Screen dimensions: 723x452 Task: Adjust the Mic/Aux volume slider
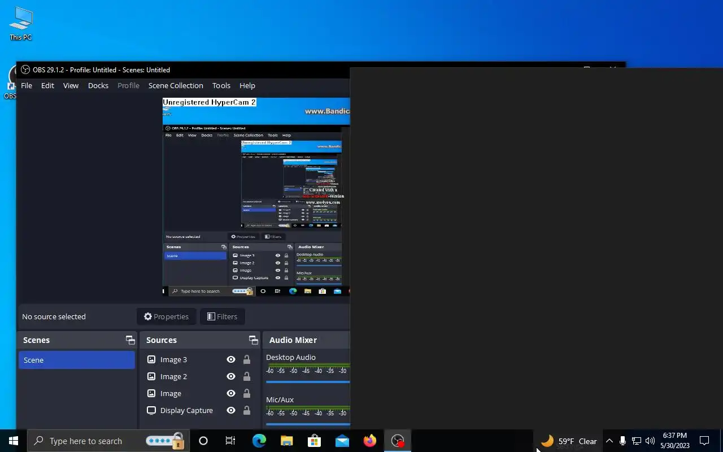308,424
